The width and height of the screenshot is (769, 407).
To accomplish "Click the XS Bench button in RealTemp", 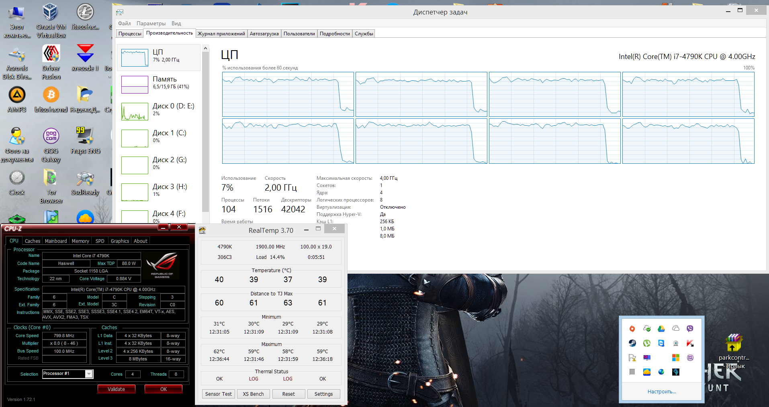I will [253, 394].
